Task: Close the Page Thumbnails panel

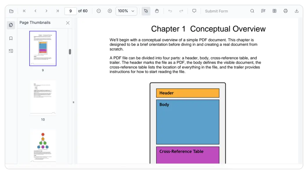Action: click(68, 23)
